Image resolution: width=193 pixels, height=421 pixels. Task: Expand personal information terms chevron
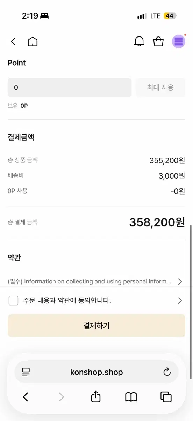(x=180, y=281)
